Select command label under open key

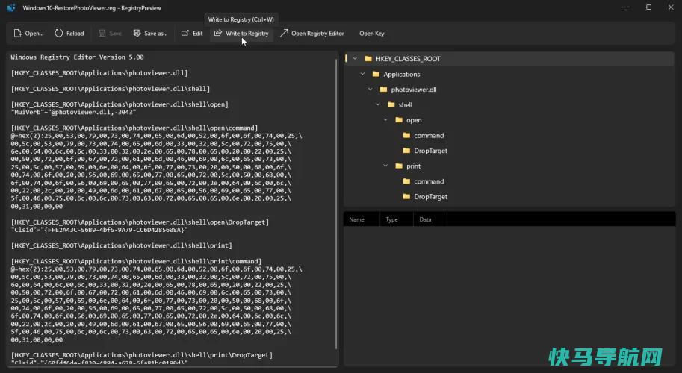pyautogui.click(x=429, y=136)
